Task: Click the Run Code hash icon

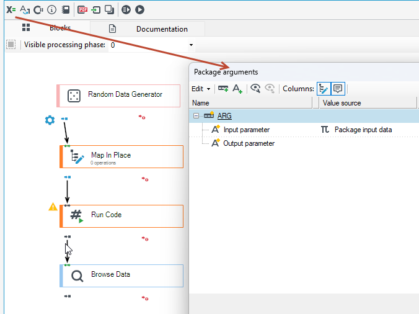Action: click(77, 216)
